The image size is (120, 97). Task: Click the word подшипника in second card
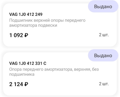22,74
